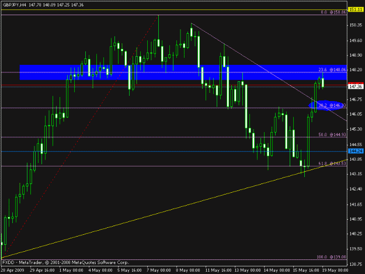Viewport: 365px width, 274px height.
Task: Click the 29 Apr 16:00 time axis label
Action: pos(42,270)
